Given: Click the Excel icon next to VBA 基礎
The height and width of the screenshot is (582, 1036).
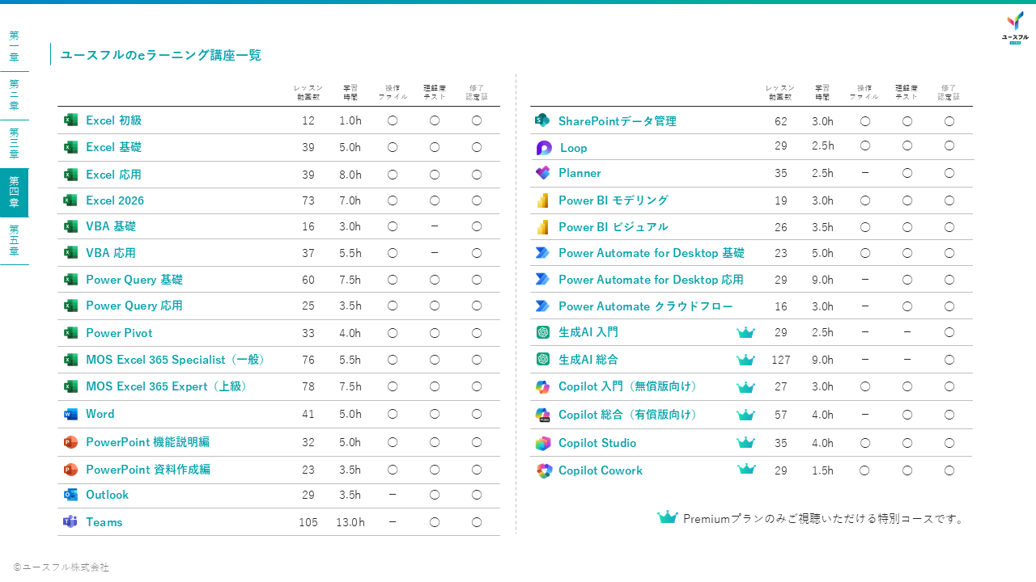Looking at the screenshot, I should (70, 226).
